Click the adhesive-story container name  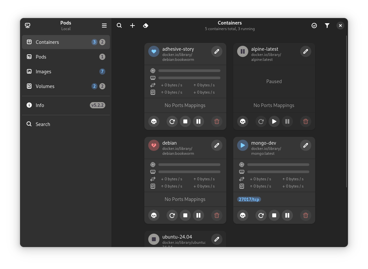tap(178, 49)
